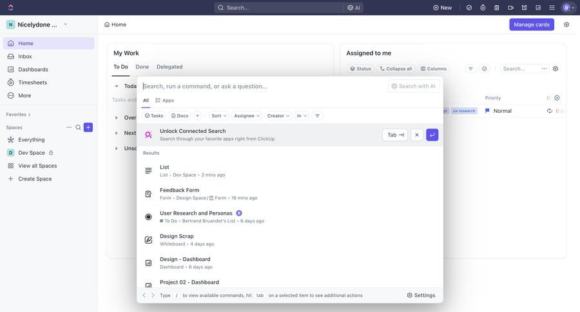580x312 pixels.
Task: Open the apps grid icon
Action: (x=552, y=7)
